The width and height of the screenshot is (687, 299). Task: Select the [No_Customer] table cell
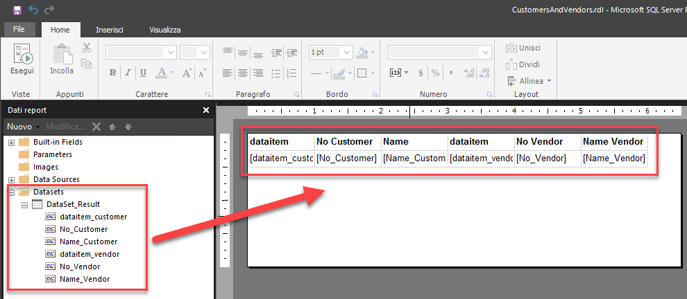coord(348,158)
